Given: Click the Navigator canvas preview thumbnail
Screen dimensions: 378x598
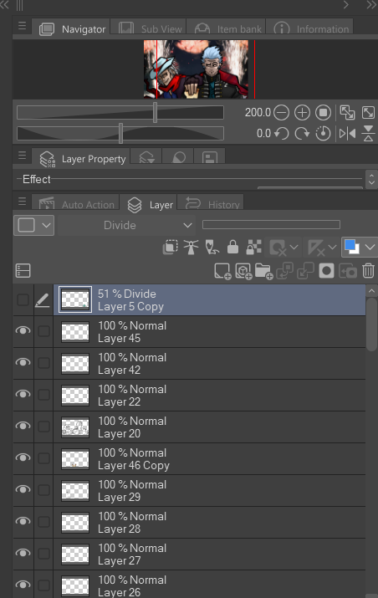Looking at the screenshot, I should point(196,69).
